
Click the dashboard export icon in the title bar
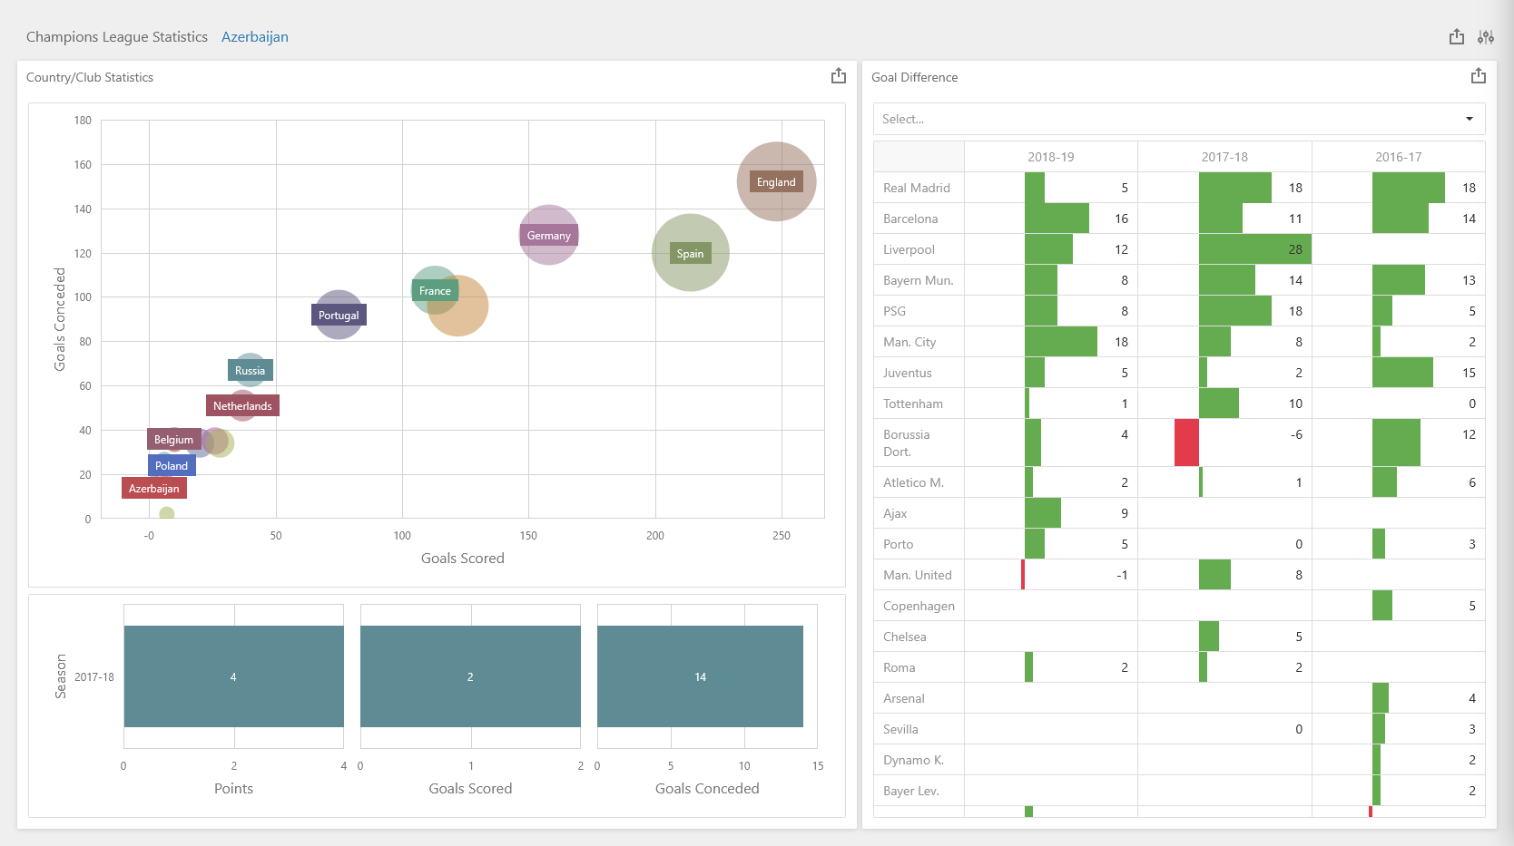[1457, 37]
